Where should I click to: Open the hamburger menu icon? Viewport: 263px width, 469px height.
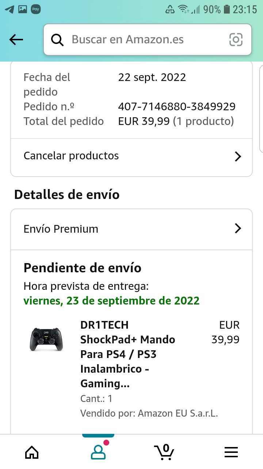pyautogui.click(x=231, y=452)
